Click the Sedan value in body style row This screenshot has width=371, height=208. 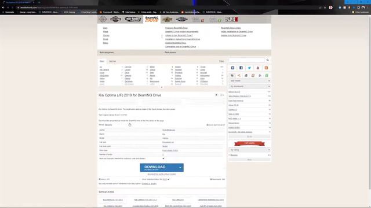165,146
